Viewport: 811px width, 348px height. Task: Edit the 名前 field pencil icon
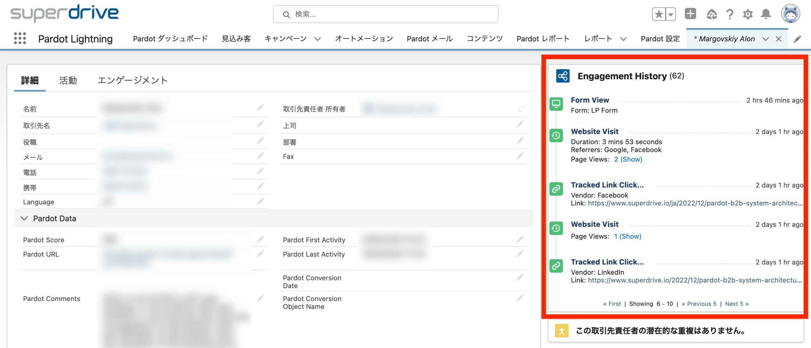[x=260, y=108]
